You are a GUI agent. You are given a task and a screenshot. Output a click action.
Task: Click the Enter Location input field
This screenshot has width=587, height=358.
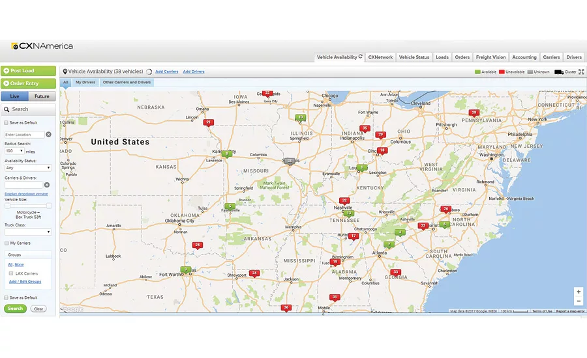click(x=24, y=135)
